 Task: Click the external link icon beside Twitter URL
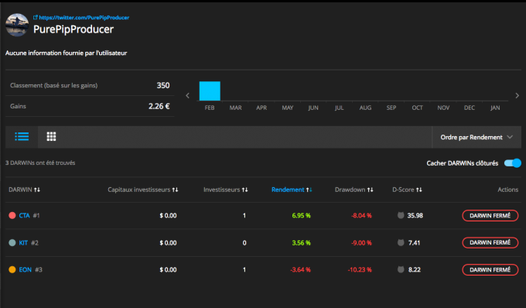[36, 18]
